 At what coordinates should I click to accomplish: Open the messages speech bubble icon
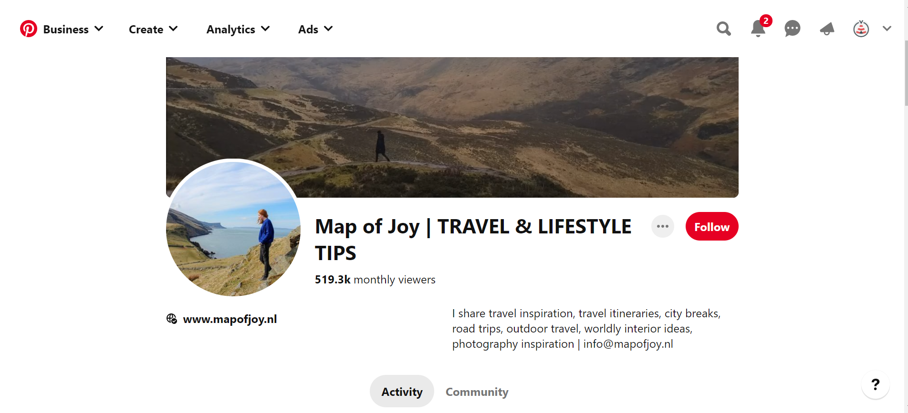pyautogui.click(x=792, y=29)
